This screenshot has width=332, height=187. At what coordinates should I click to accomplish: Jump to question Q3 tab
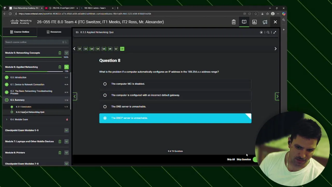coord(92,49)
